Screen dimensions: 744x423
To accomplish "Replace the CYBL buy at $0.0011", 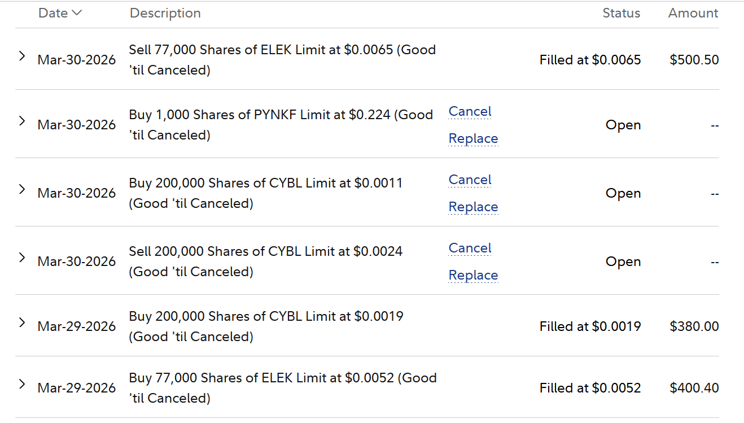I will click(473, 207).
